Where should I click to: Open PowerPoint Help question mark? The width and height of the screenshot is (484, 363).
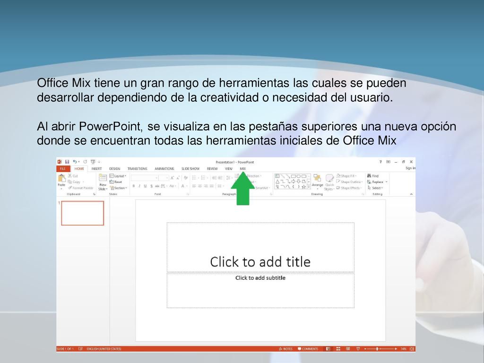[380, 162]
